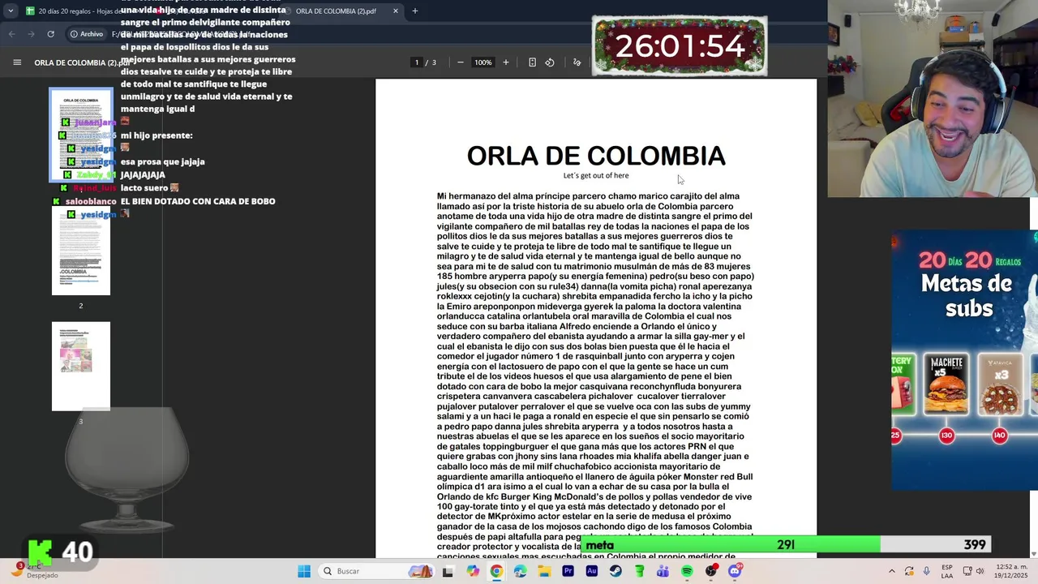Image resolution: width=1038 pixels, height=584 pixels.
Task: Open Chrome tab search dropdown arrow
Action: coord(11,11)
